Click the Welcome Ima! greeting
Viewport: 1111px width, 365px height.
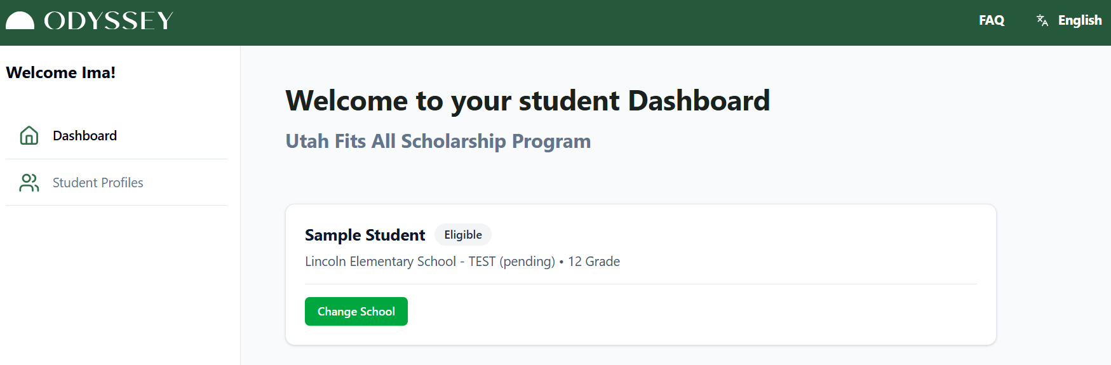pos(61,73)
